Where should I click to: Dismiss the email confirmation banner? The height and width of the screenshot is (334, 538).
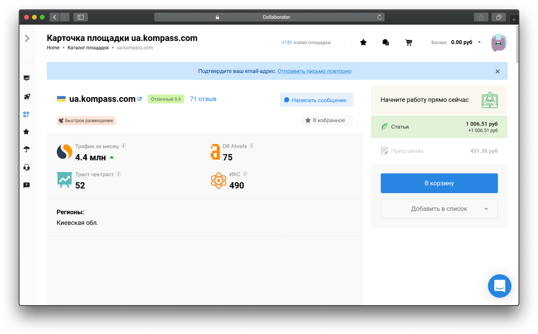tap(497, 71)
